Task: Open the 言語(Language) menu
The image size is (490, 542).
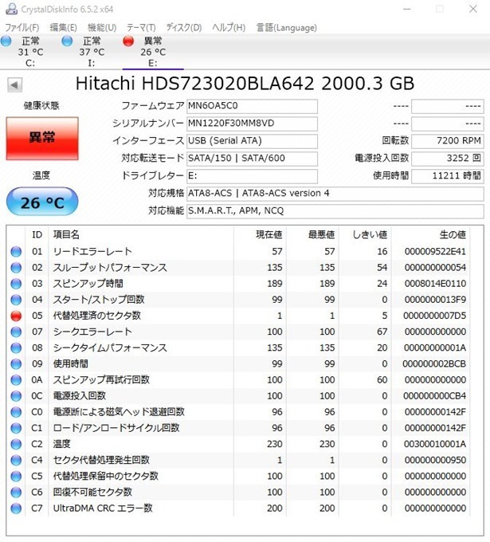Action: point(287,27)
